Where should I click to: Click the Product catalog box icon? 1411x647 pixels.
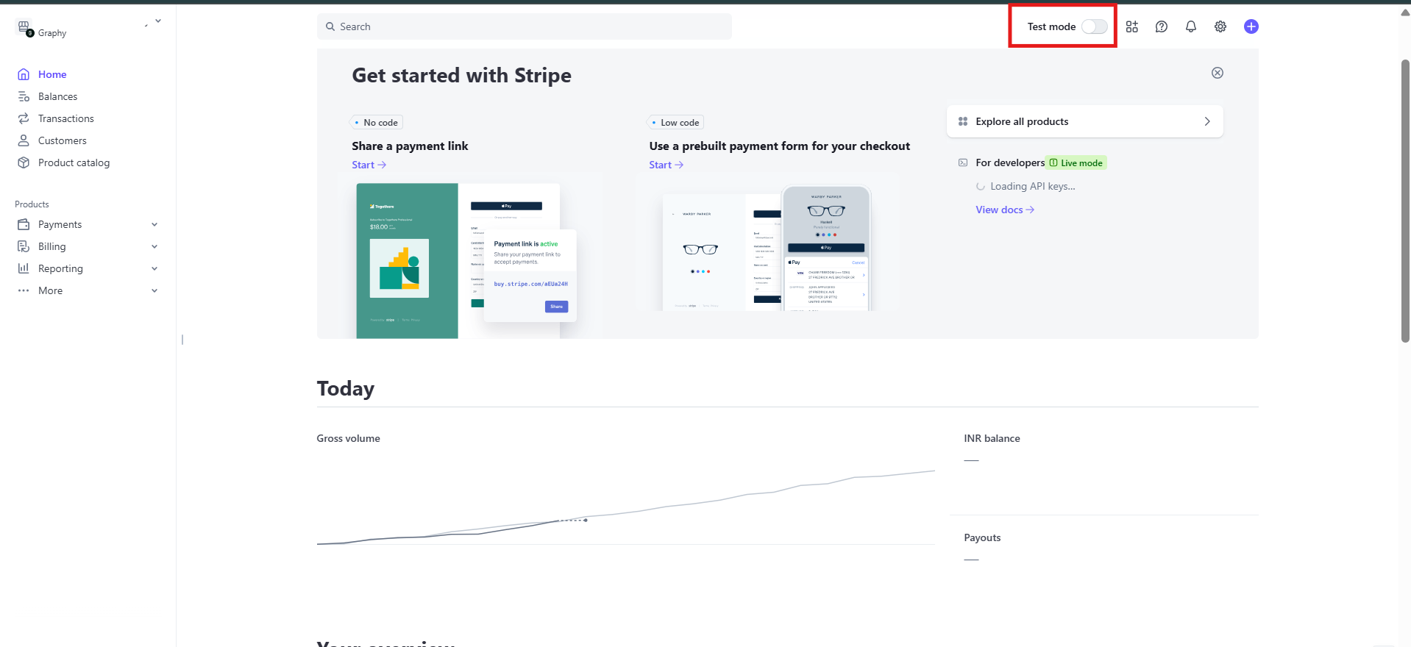tap(24, 162)
